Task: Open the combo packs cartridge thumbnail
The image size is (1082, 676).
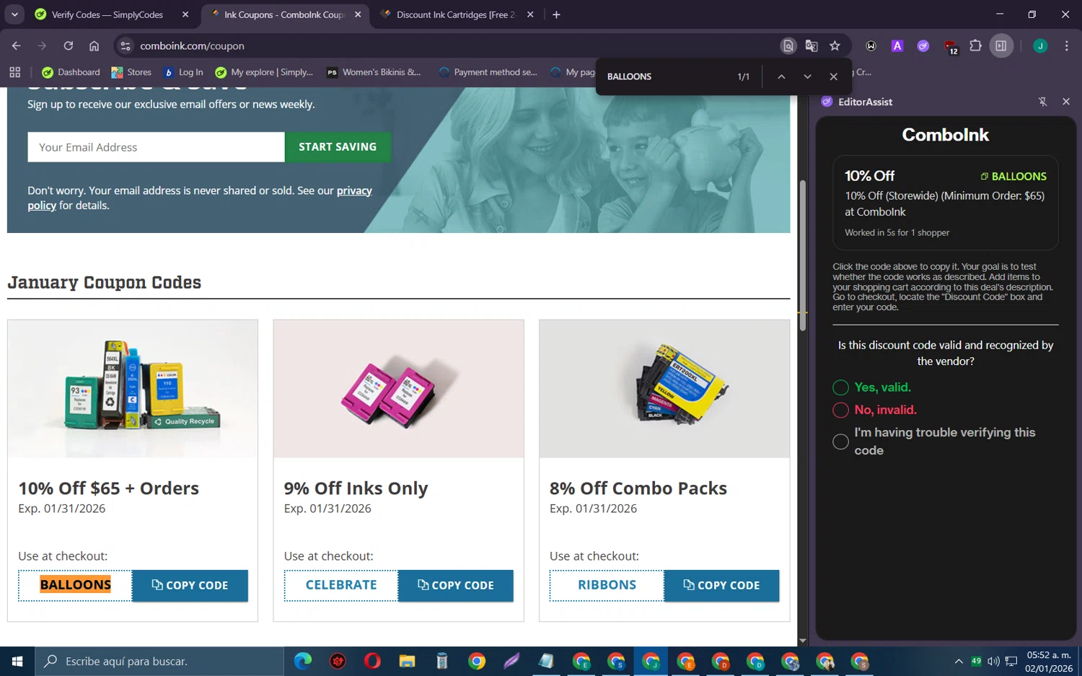Action: pyautogui.click(x=664, y=389)
